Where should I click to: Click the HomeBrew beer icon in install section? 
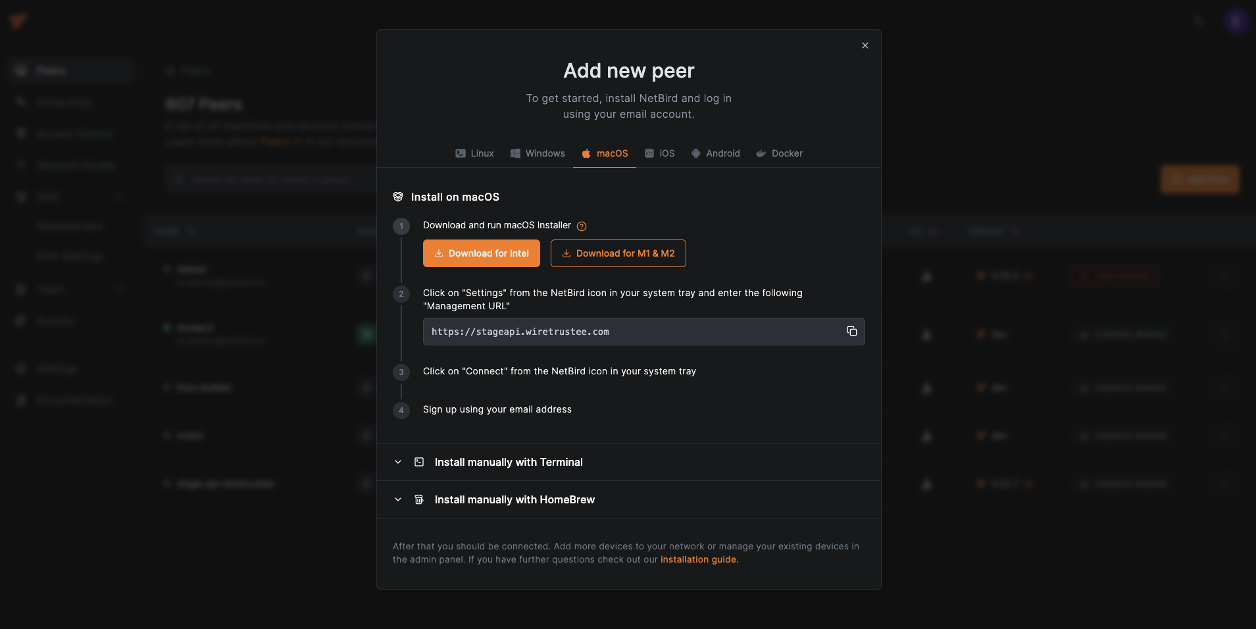tap(418, 499)
